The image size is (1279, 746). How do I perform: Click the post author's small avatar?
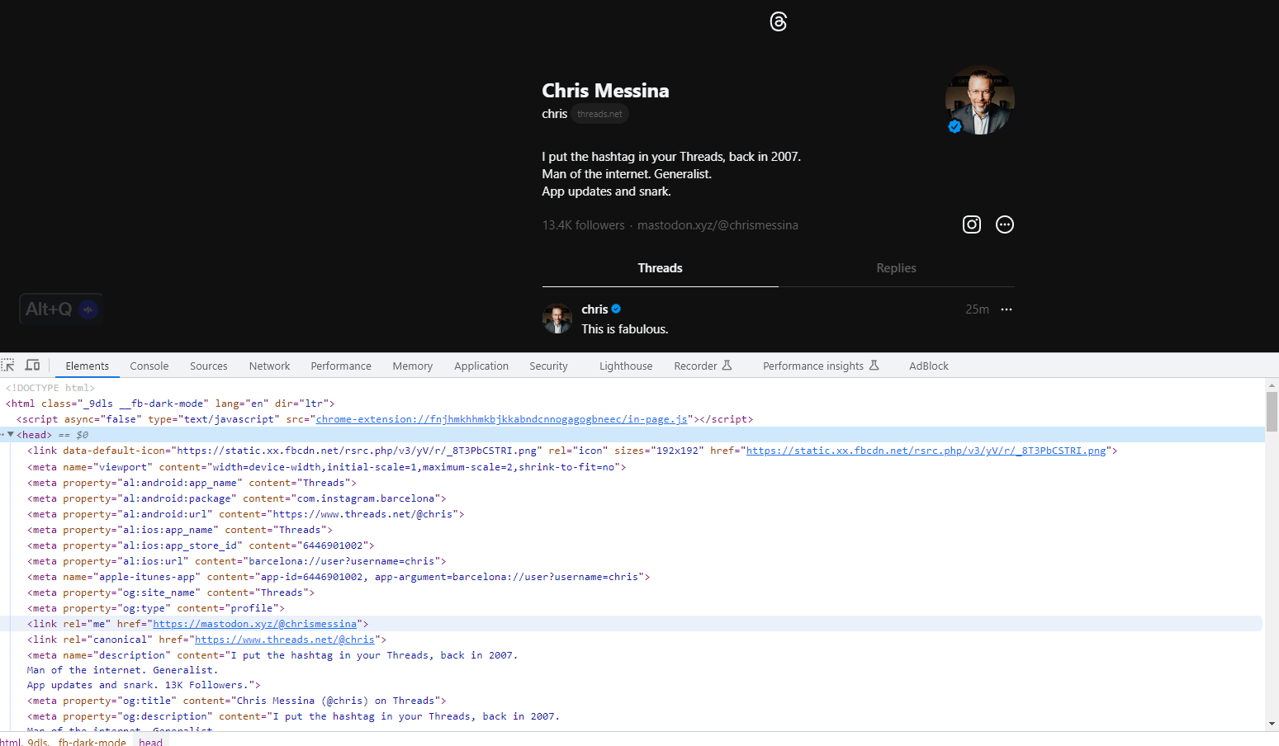tap(557, 318)
